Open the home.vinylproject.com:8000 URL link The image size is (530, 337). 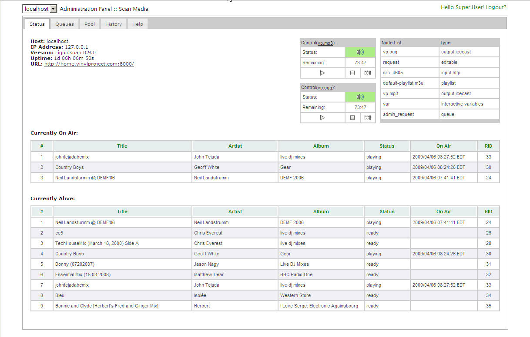coord(89,64)
